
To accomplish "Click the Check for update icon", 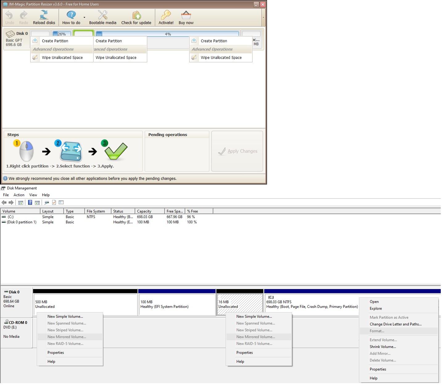I will coord(136,15).
